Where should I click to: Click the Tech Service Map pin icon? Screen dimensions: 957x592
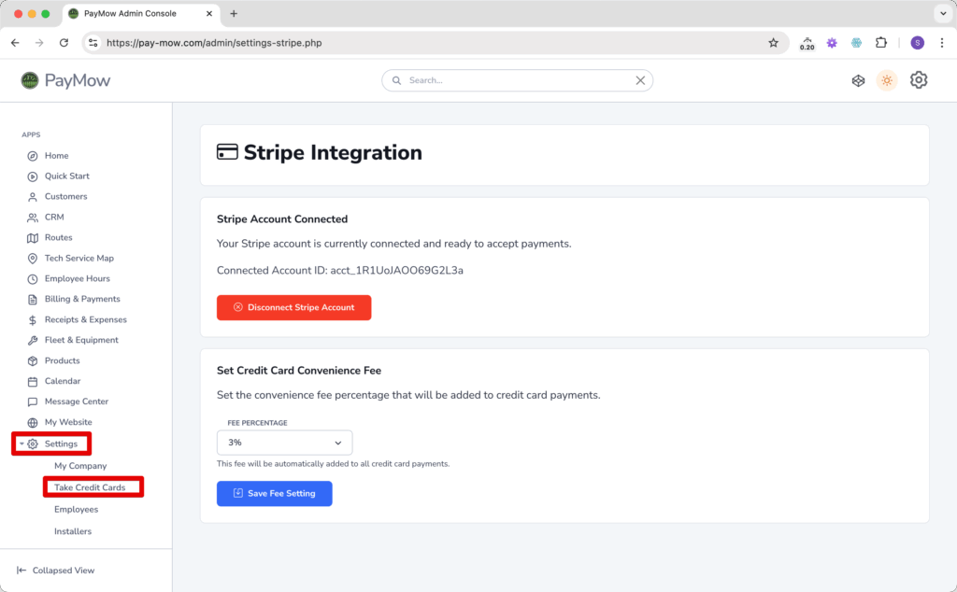(33, 259)
